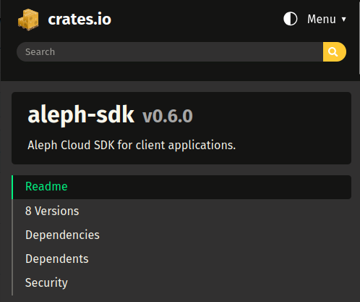Viewport: 360px width, 302px height.
Task: Click the Aleph Cloud SDK description text
Action: point(132,146)
